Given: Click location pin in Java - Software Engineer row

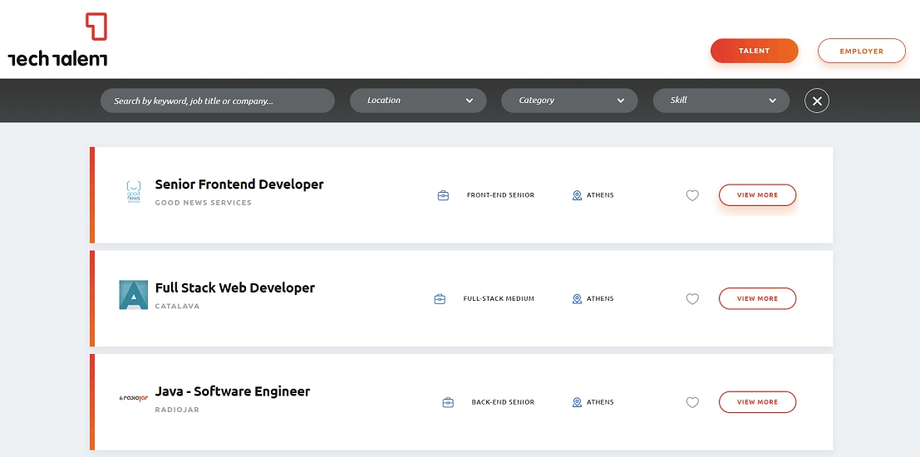Looking at the screenshot, I should click(x=577, y=402).
